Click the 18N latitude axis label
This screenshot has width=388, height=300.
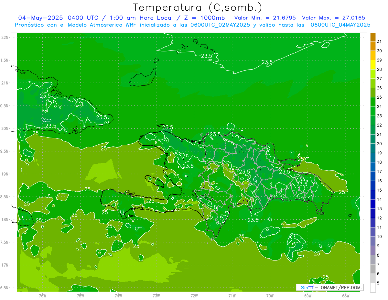click(5, 219)
